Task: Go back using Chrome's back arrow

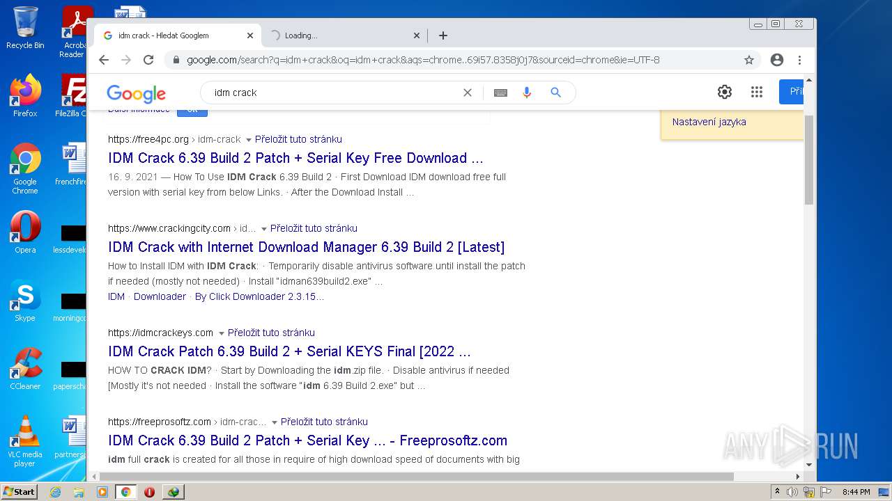Action: tap(104, 60)
